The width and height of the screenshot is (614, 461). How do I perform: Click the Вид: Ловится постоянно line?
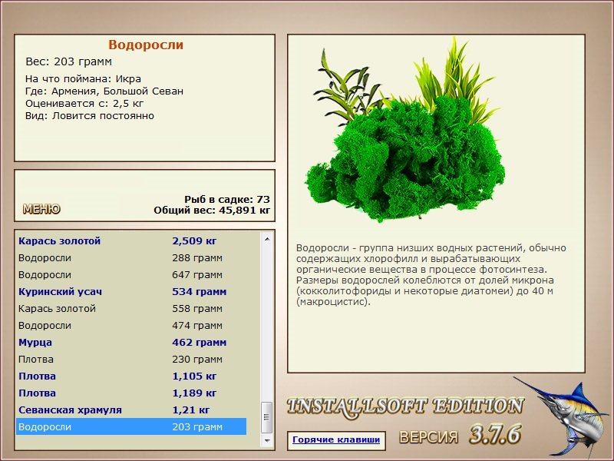90,116
